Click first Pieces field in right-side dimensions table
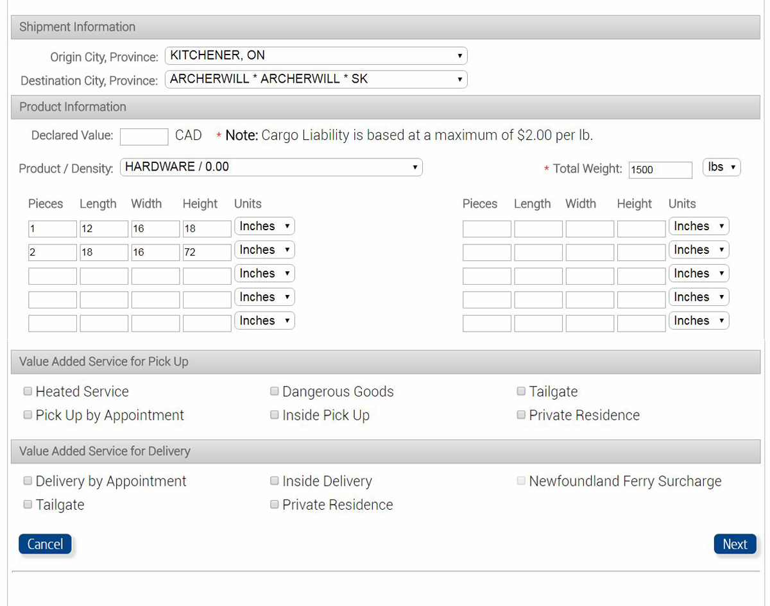Screen dimensions: 770x606 coord(487,229)
